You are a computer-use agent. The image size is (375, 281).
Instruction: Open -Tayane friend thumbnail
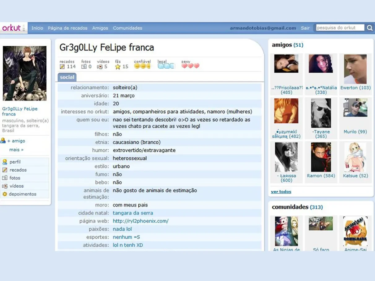[321, 113]
